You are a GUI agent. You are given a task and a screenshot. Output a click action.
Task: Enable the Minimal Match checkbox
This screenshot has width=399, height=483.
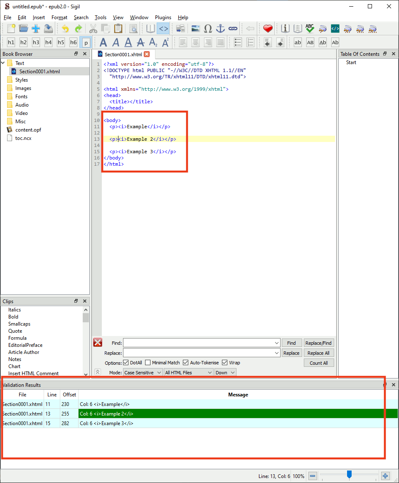(x=148, y=363)
